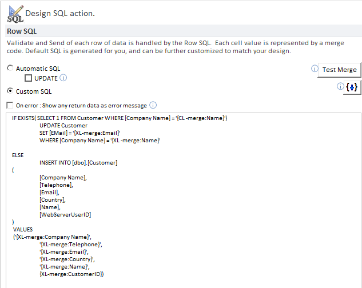The width and height of the screenshot is (362, 288).
Task: Click the Row SQL section header
Action: pos(22,31)
